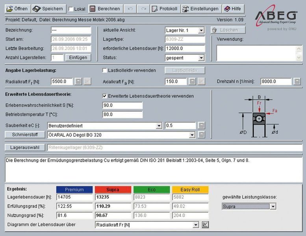Open calculator icon next to Sauberkeit value
Viewport: 306px width, 236px height.
pos(201,125)
